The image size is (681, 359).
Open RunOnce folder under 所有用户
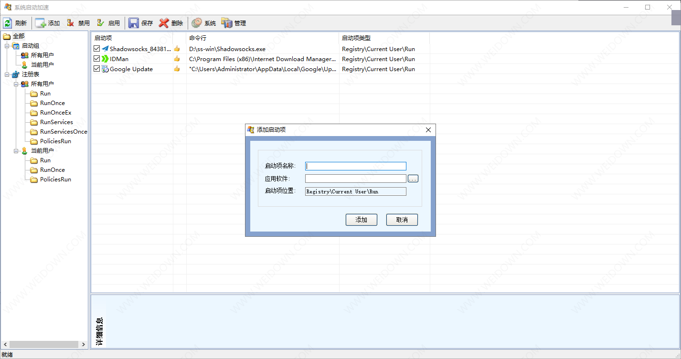52,103
